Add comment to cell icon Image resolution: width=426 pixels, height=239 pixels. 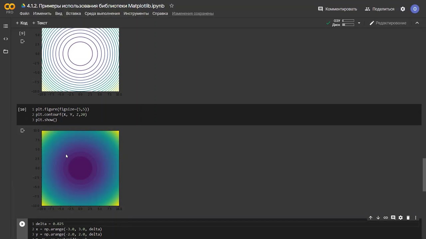point(393,218)
